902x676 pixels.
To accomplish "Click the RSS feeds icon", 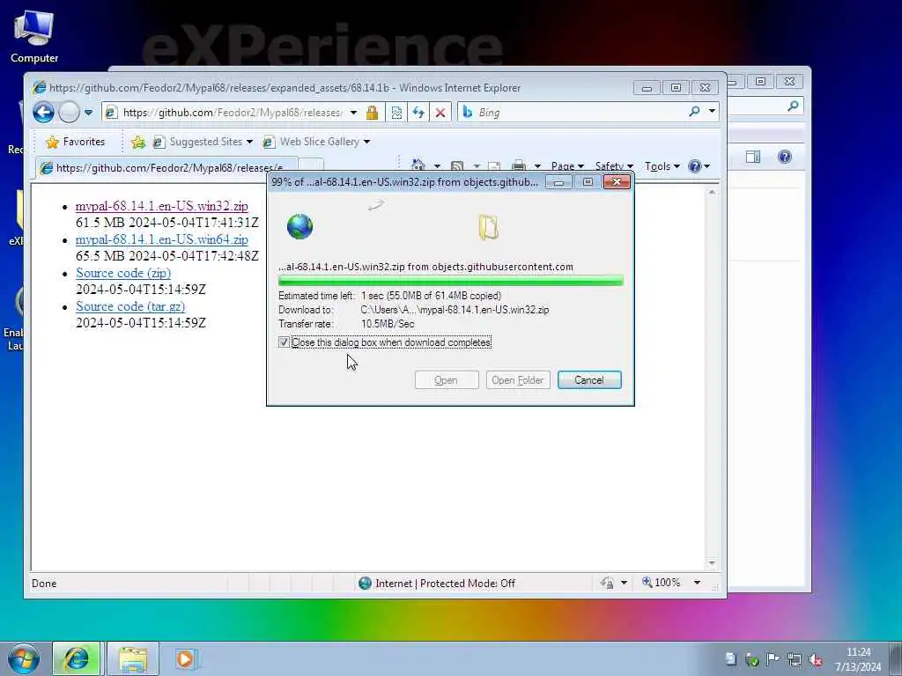I will [457, 166].
